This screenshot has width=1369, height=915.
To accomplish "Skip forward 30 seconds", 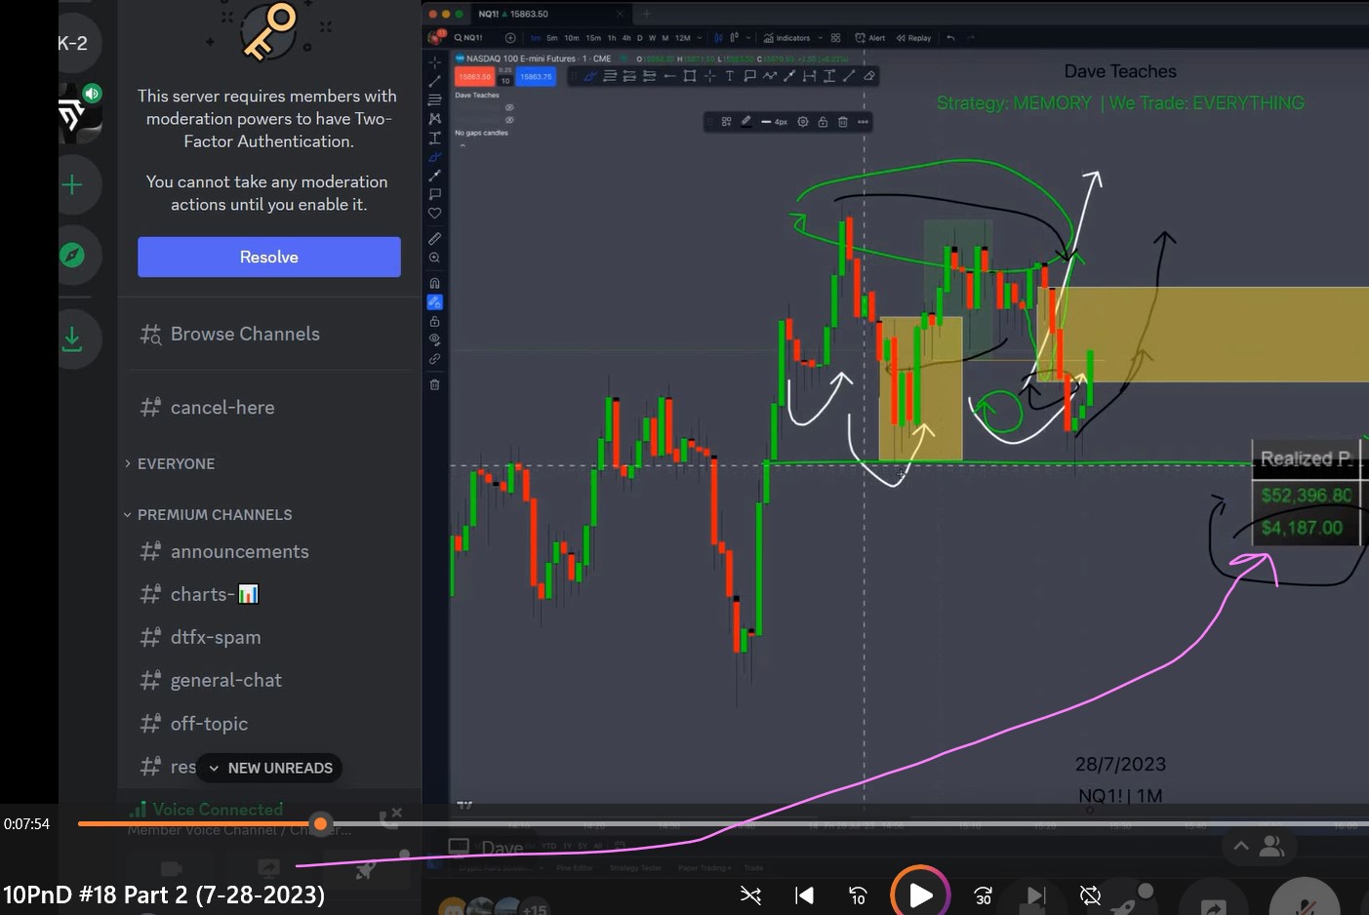I will (x=983, y=895).
